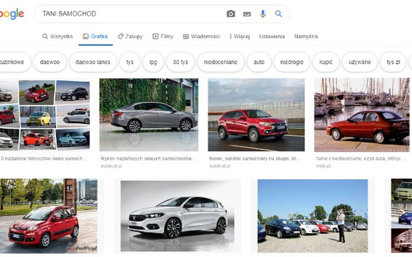Go to the Wiadomości tab
The image size is (412, 257).
click(x=201, y=36)
